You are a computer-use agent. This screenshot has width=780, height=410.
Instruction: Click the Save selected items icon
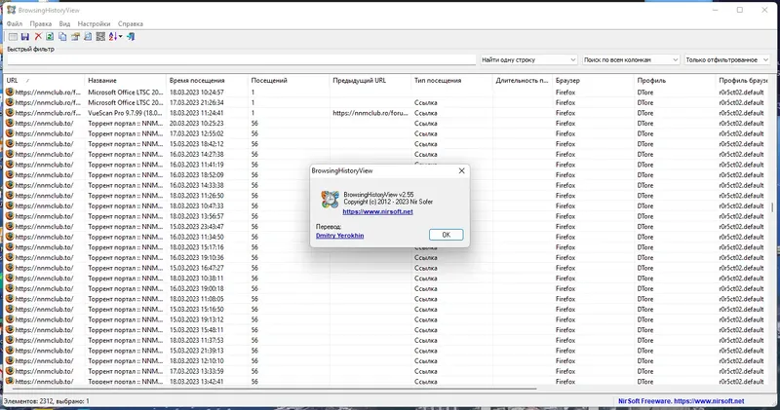coord(25,36)
